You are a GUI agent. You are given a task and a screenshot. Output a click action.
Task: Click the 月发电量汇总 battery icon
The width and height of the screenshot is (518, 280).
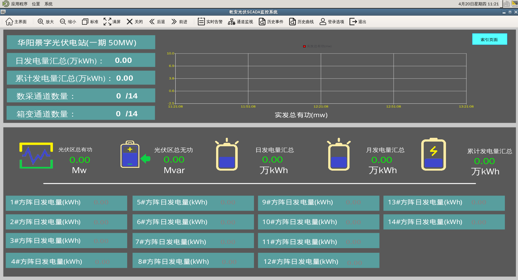[x=339, y=154]
